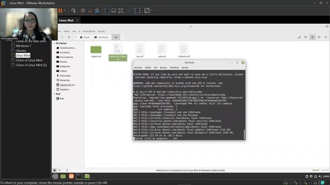Click the current folder path button
This screenshot has width=330, height=185.
point(115,37)
